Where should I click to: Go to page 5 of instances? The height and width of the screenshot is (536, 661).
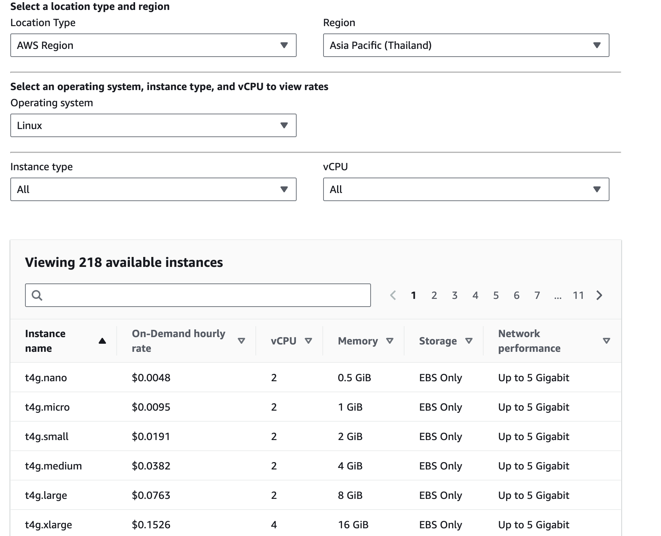[x=496, y=295]
